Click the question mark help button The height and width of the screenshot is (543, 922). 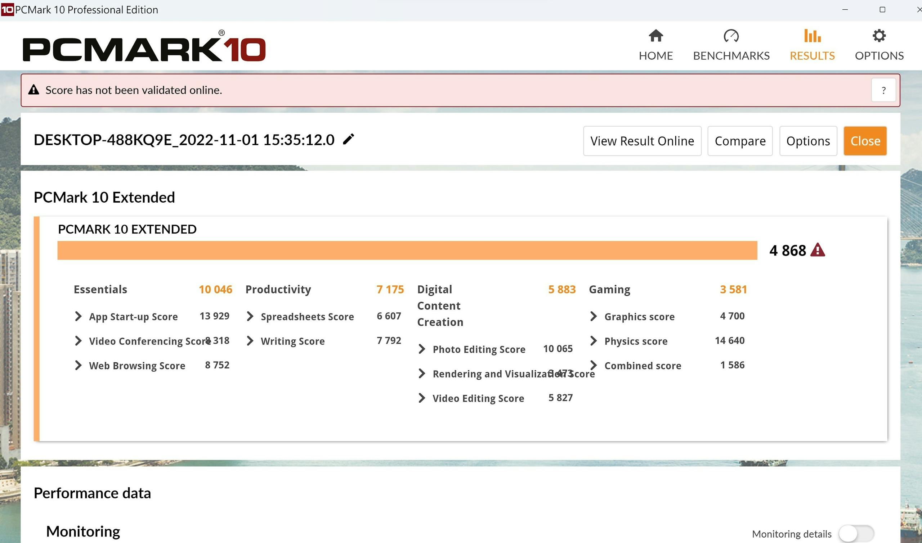tap(883, 90)
